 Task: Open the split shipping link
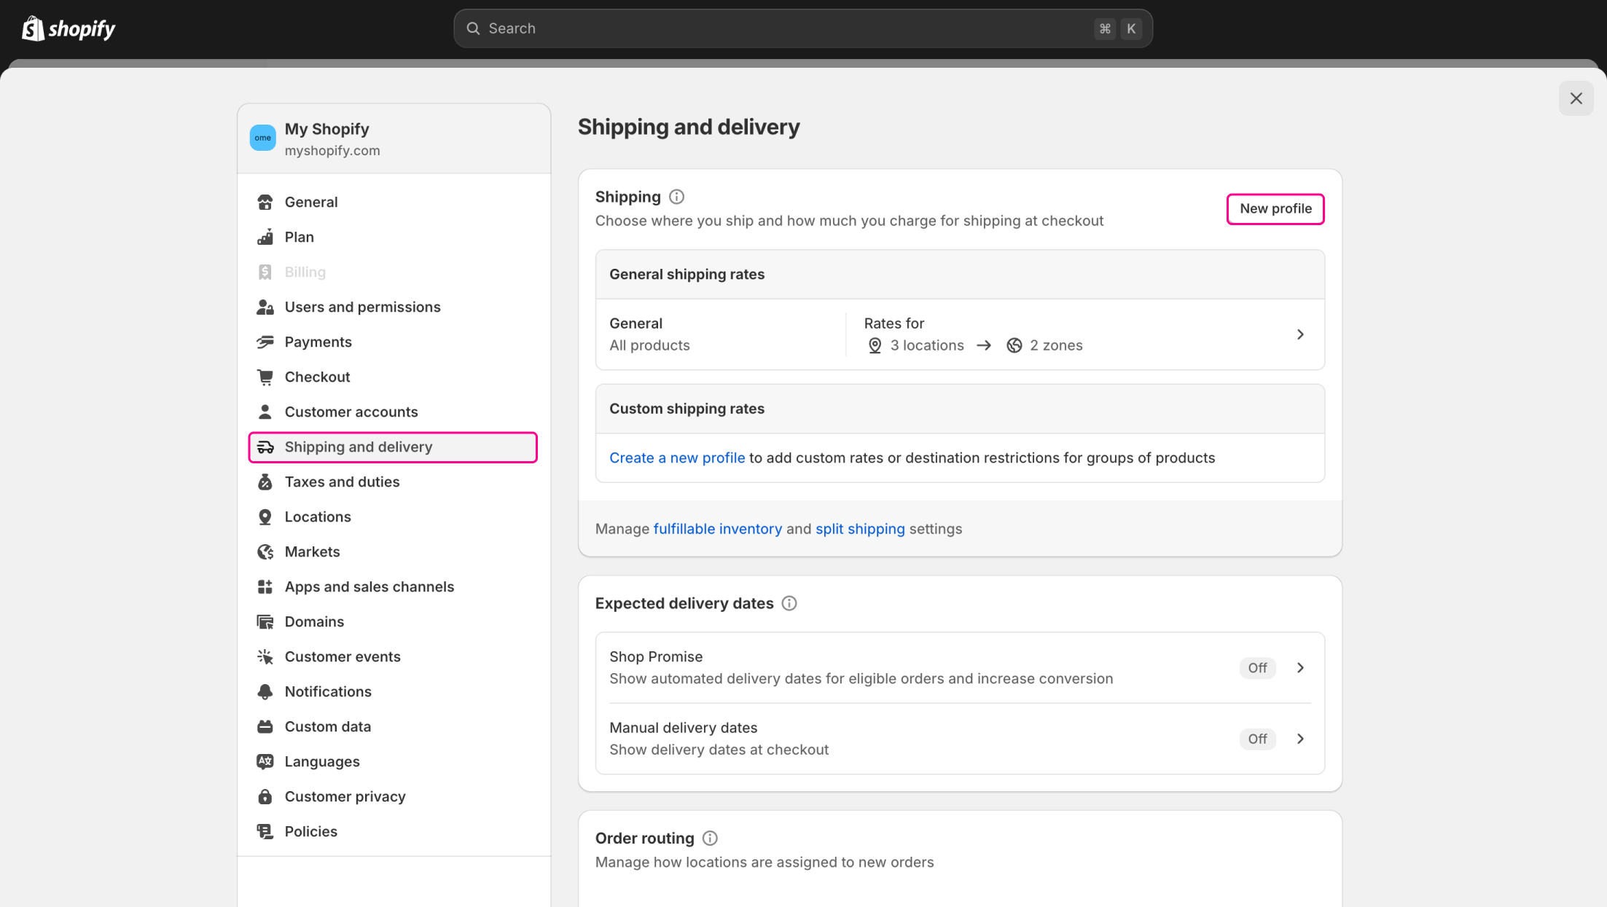[860, 529]
